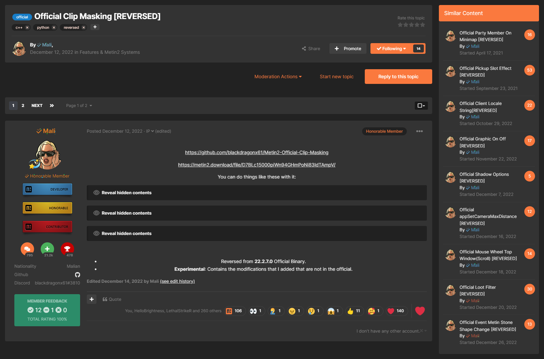React with the heart icon on the post

tap(420, 311)
